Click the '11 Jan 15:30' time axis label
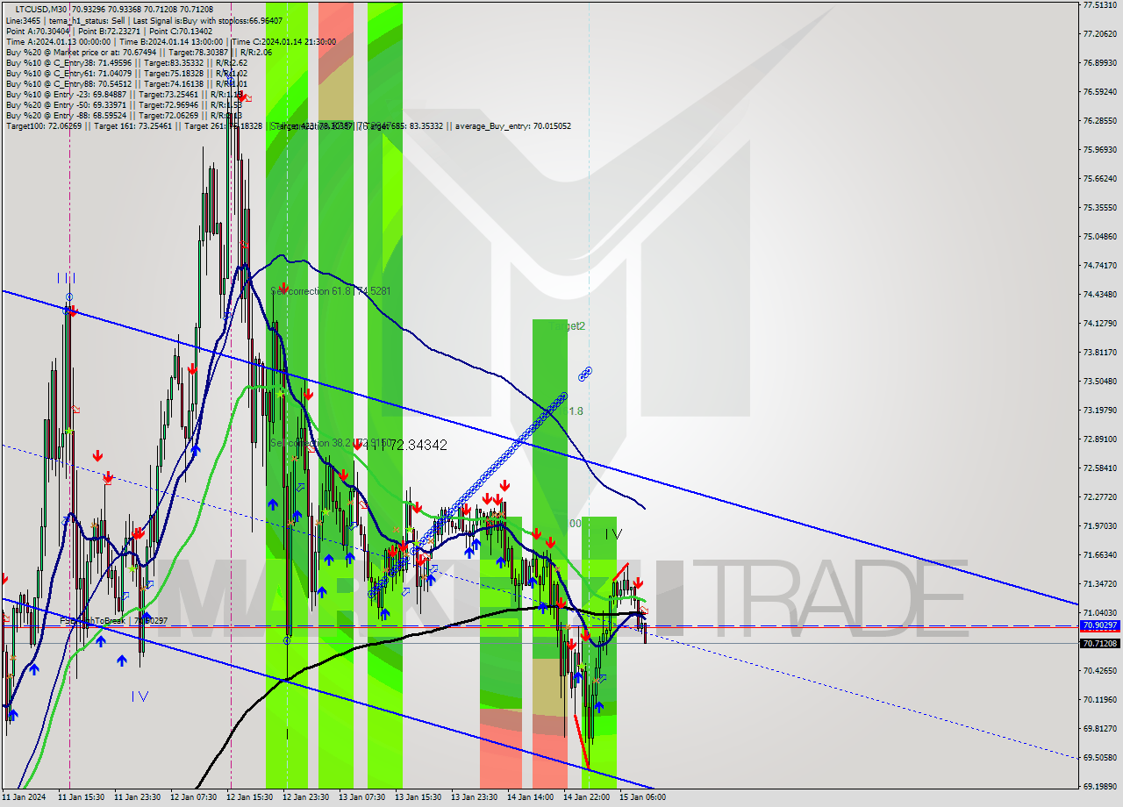The height and width of the screenshot is (807, 1123). click(x=82, y=798)
